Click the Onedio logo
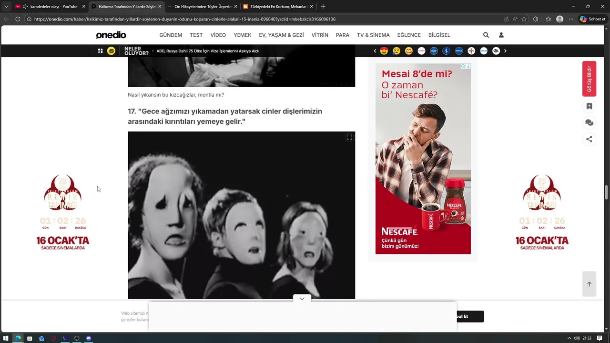 [x=111, y=35]
